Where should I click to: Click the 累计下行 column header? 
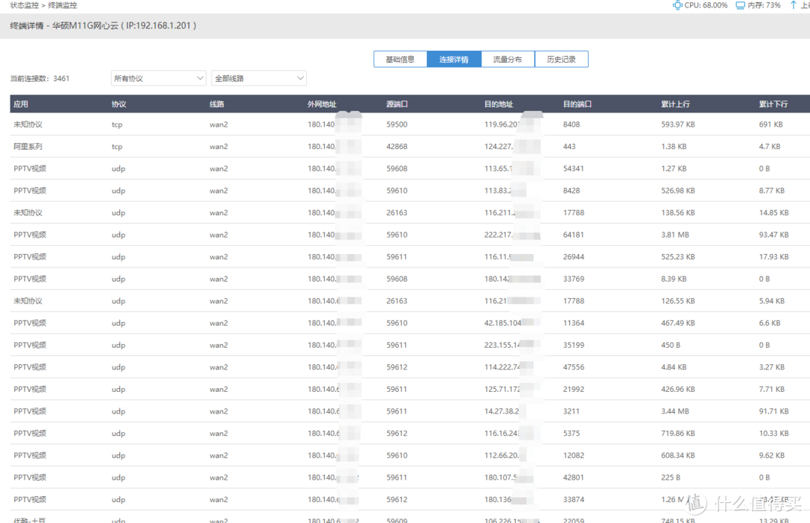coord(773,103)
